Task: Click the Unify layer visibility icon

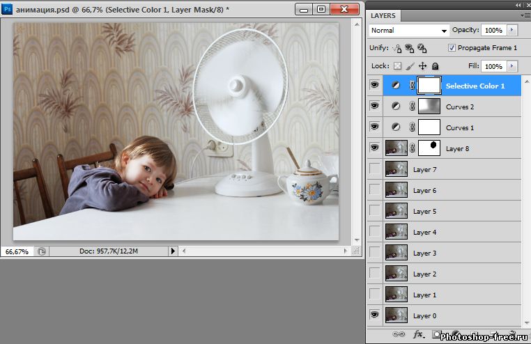Action: click(x=409, y=48)
